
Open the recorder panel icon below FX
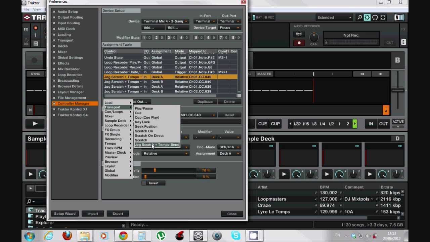(x=403, y=42)
